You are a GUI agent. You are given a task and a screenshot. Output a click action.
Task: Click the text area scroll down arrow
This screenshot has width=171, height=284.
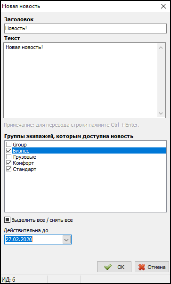pyautogui.click(x=161, y=113)
